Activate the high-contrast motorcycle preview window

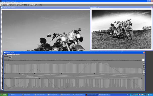point(121,29)
